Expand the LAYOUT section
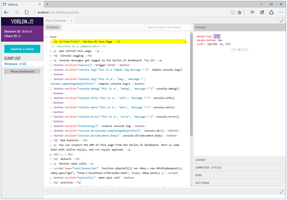This screenshot has width=287, height=200. [x=239, y=160]
